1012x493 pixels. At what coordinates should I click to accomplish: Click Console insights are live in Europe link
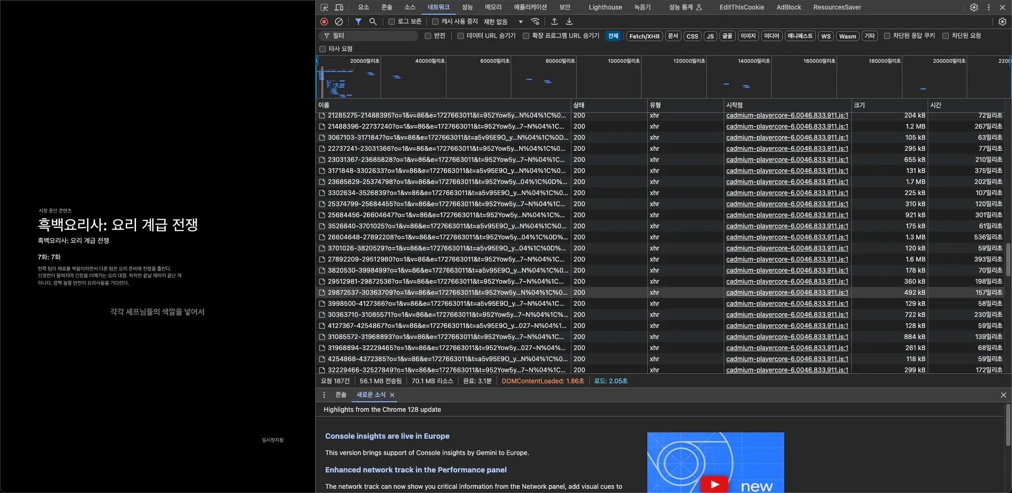point(387,436)
